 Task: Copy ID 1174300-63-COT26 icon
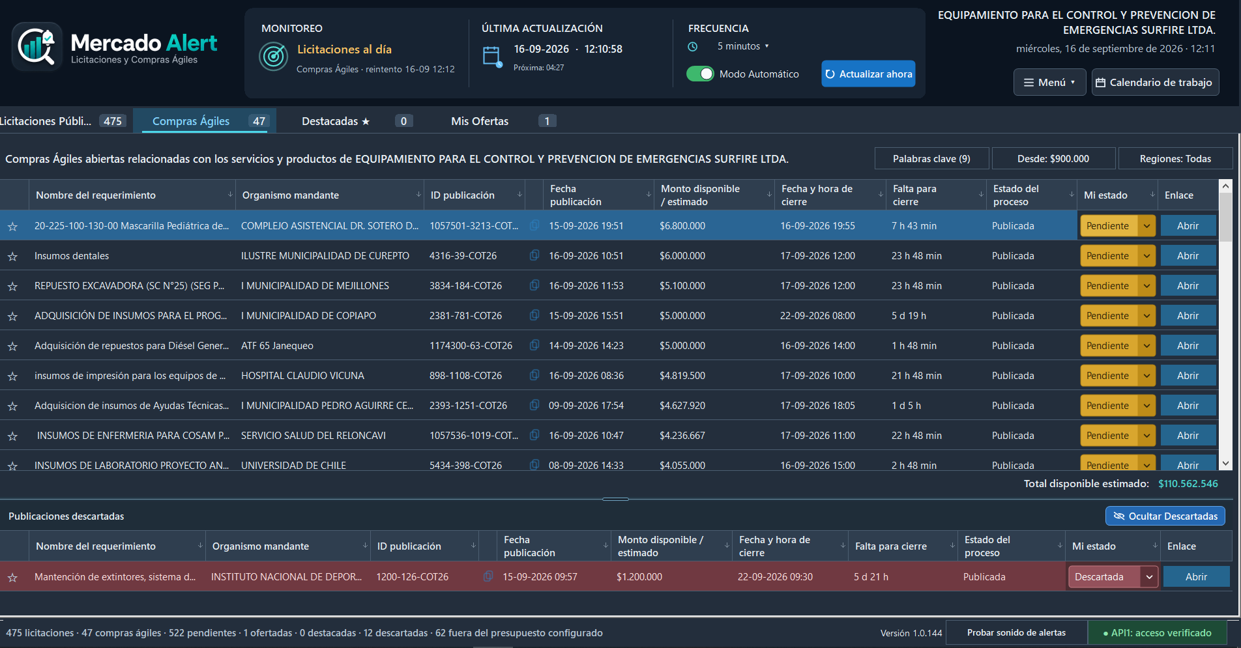tap(534, 345)
